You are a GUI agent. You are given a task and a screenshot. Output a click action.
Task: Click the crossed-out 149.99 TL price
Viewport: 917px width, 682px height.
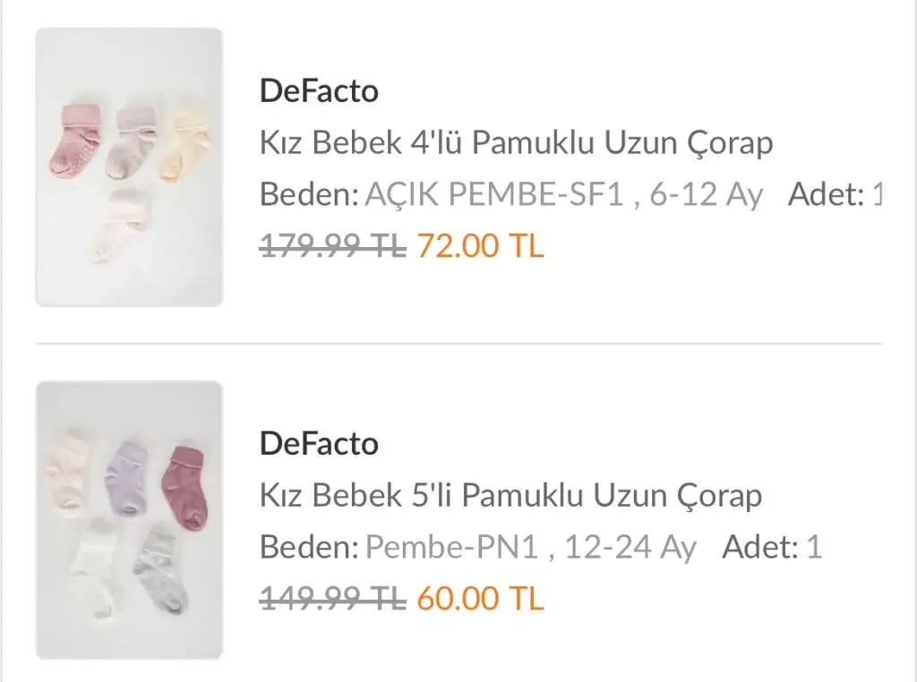pyautogui.click(x=332, y=598)
